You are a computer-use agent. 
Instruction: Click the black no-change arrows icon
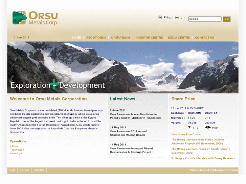[x=208, y=127]
